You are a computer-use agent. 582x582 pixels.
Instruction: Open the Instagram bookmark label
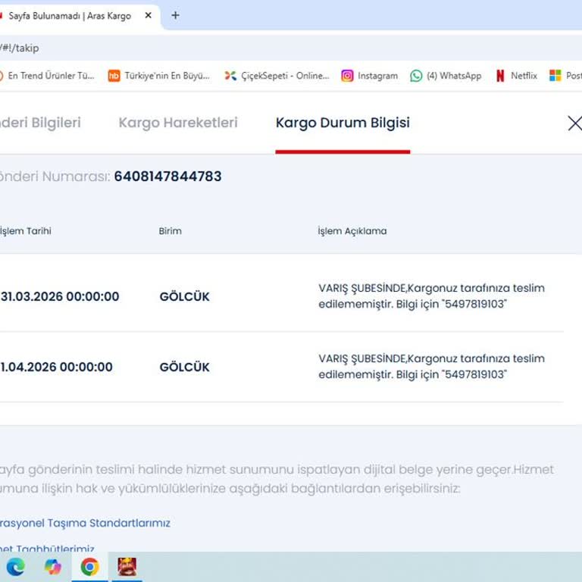[x=377, y=76]
